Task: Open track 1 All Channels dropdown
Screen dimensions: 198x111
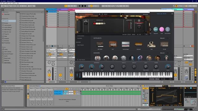Action: [x=51, y=51]
